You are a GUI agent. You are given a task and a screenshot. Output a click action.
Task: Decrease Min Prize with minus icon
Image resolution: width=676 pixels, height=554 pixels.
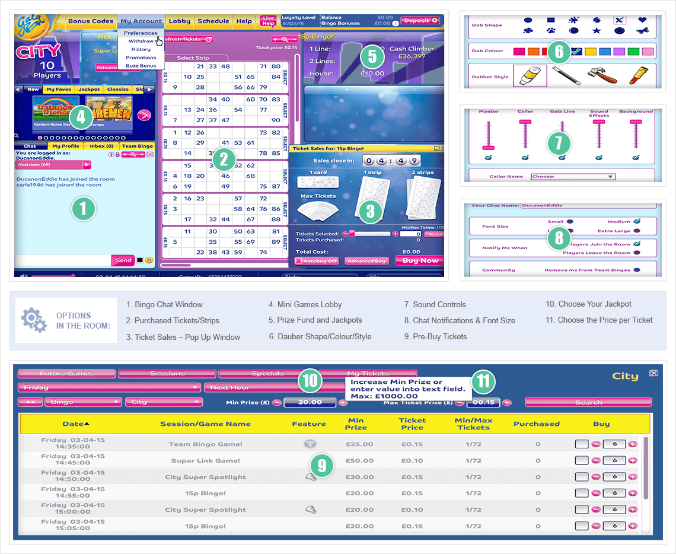(x=277, y=403)
